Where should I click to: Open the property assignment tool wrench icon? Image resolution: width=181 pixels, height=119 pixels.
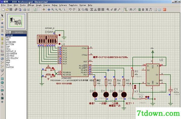pos(134,10)
